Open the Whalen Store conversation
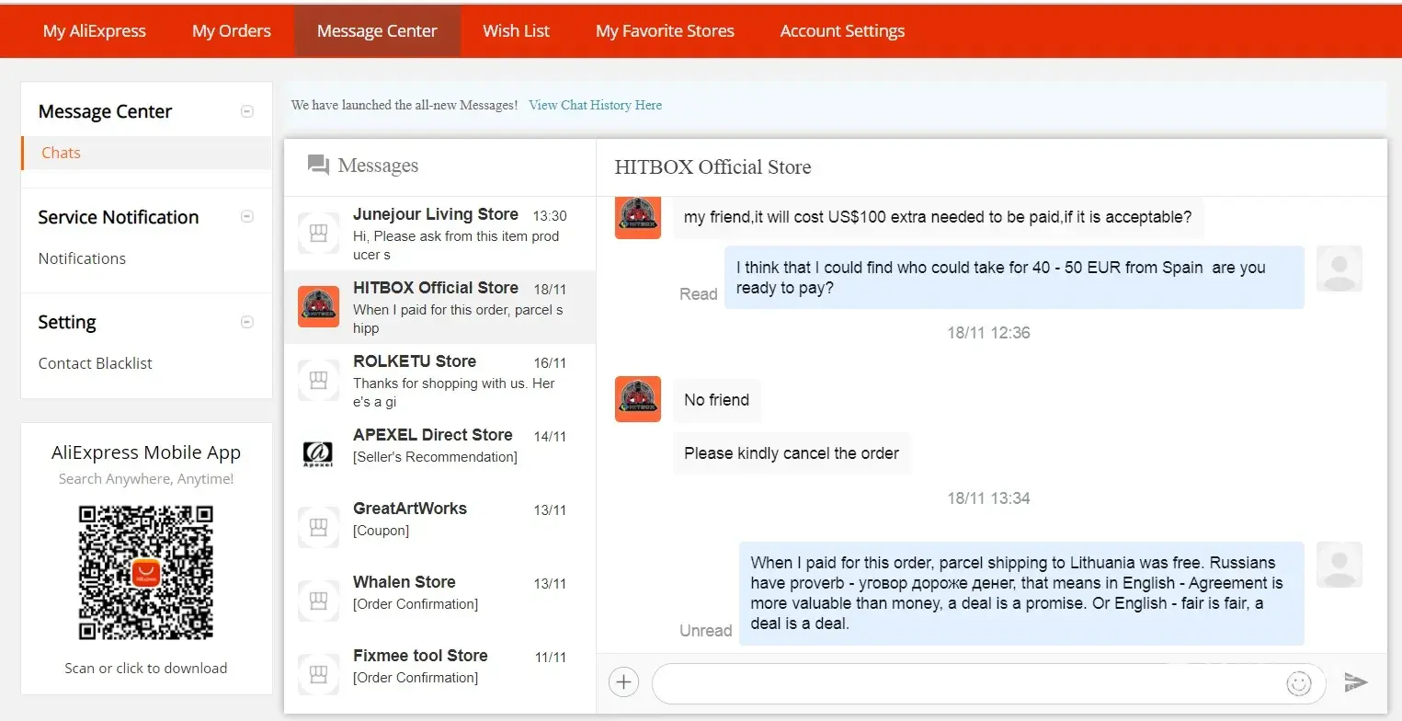1402x721 pixels. click(439, 592)
